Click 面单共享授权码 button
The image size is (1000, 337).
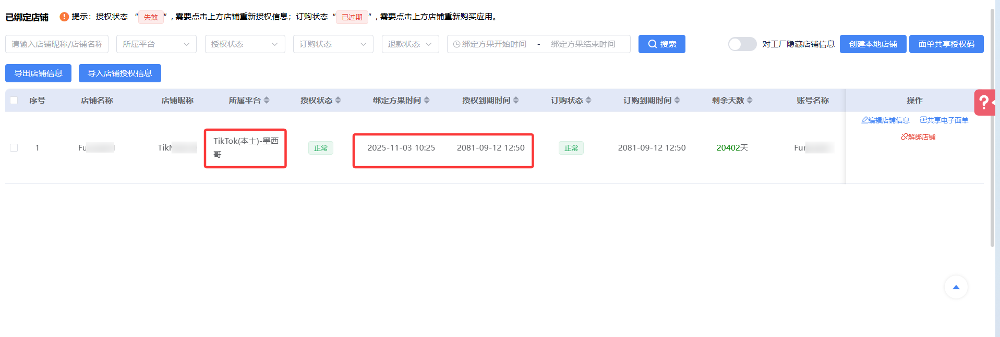(946, 44)
